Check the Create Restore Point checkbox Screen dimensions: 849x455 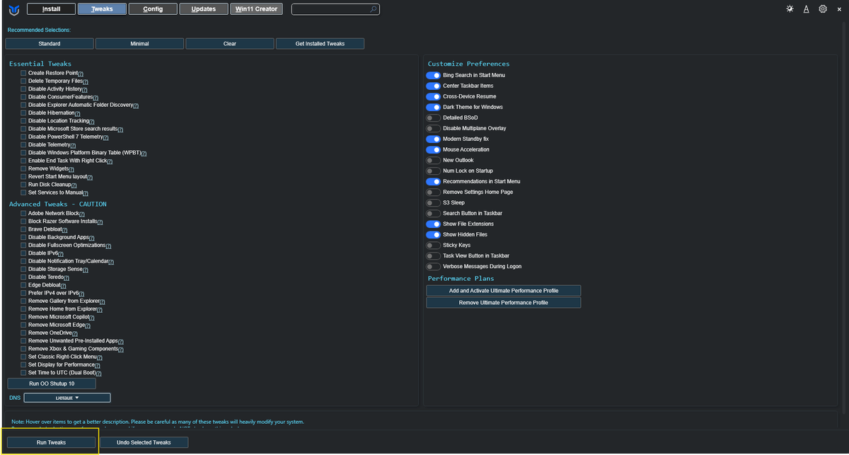pos(23,73)
